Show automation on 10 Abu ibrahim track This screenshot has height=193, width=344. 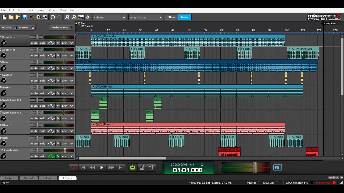(51, 156)
